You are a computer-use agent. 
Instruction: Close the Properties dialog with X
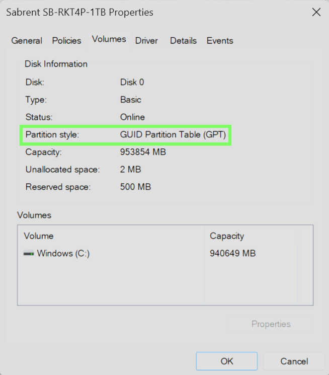pos(316,13)
